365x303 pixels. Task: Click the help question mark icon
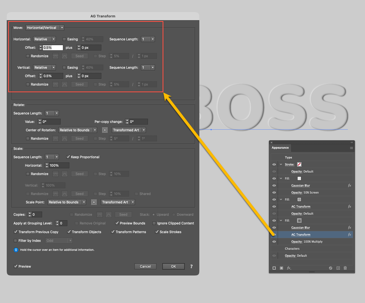[191, 267]
